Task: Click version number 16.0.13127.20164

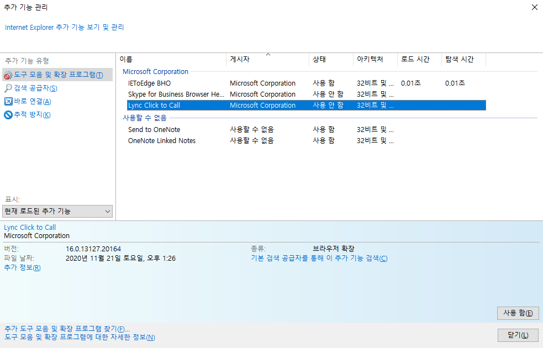Action: click(93, 249)
